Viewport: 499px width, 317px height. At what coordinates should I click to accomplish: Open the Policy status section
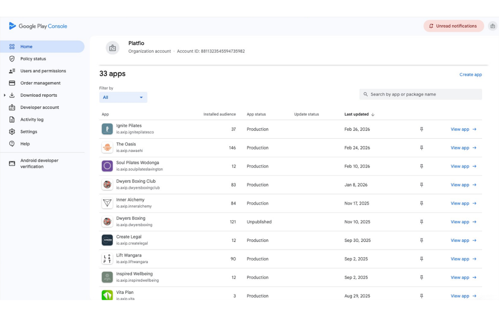click(33, 59)
